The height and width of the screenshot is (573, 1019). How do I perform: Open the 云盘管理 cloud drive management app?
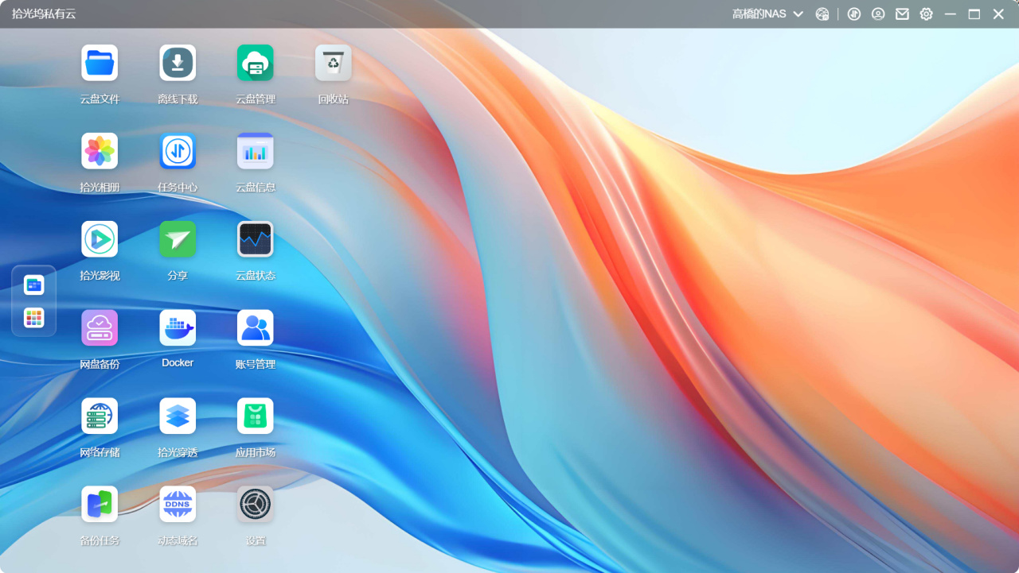pyautogui.click(x=255, y=63)
